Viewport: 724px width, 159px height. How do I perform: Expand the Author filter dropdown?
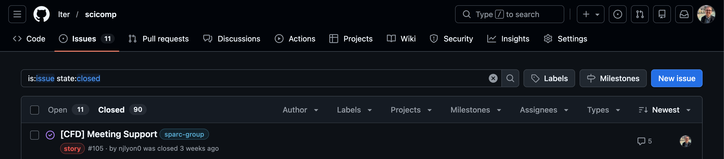click(x=300, y=110)
